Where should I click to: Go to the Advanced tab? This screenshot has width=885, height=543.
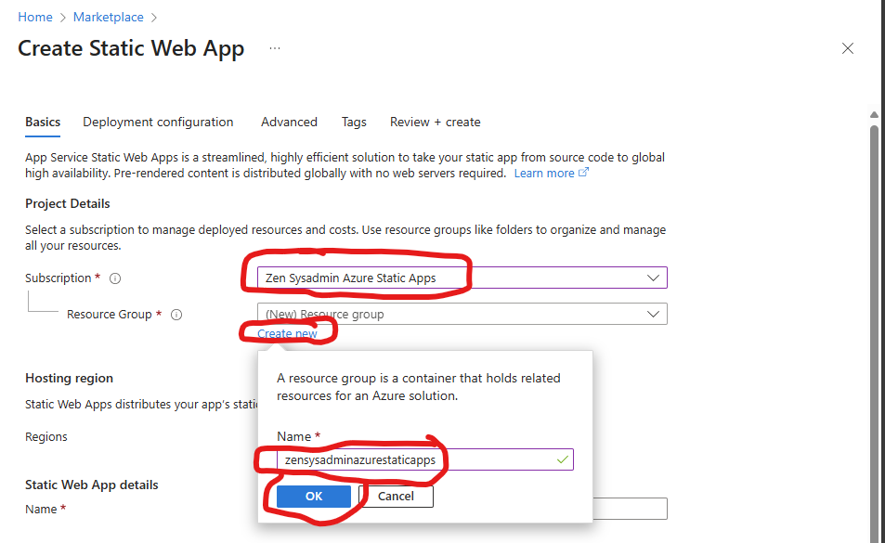click(289, 122)
